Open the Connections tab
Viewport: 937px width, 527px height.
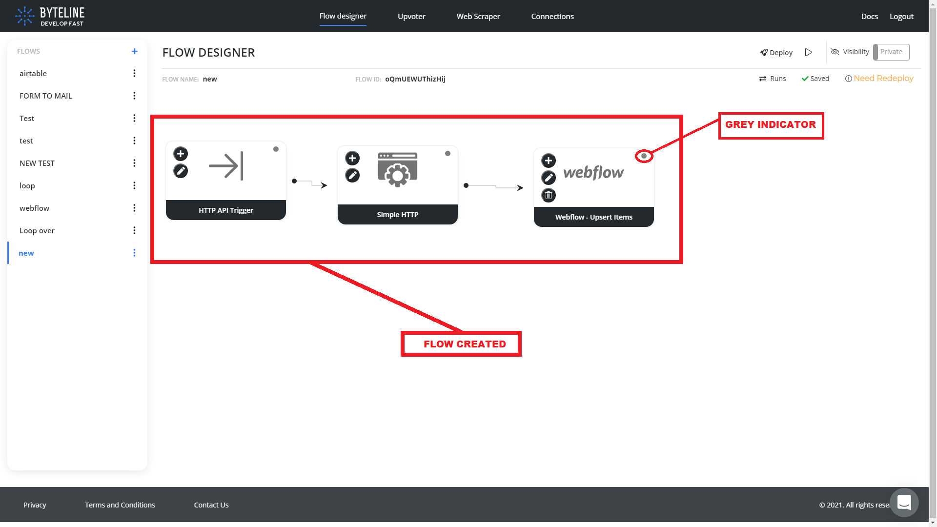[552, 16]
